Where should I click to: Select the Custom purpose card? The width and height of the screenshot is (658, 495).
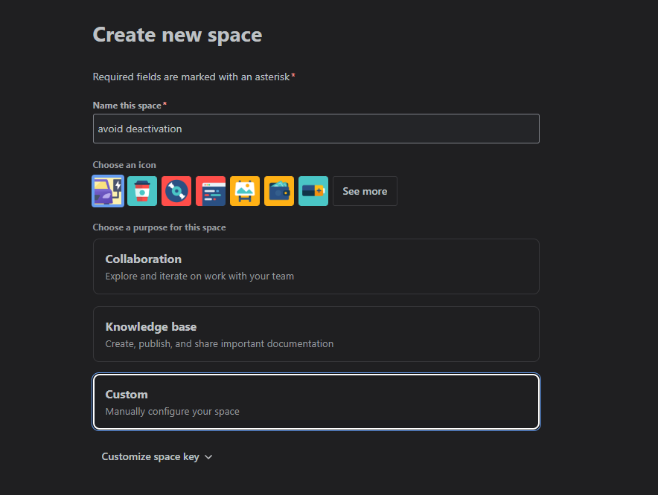(316, 402)
